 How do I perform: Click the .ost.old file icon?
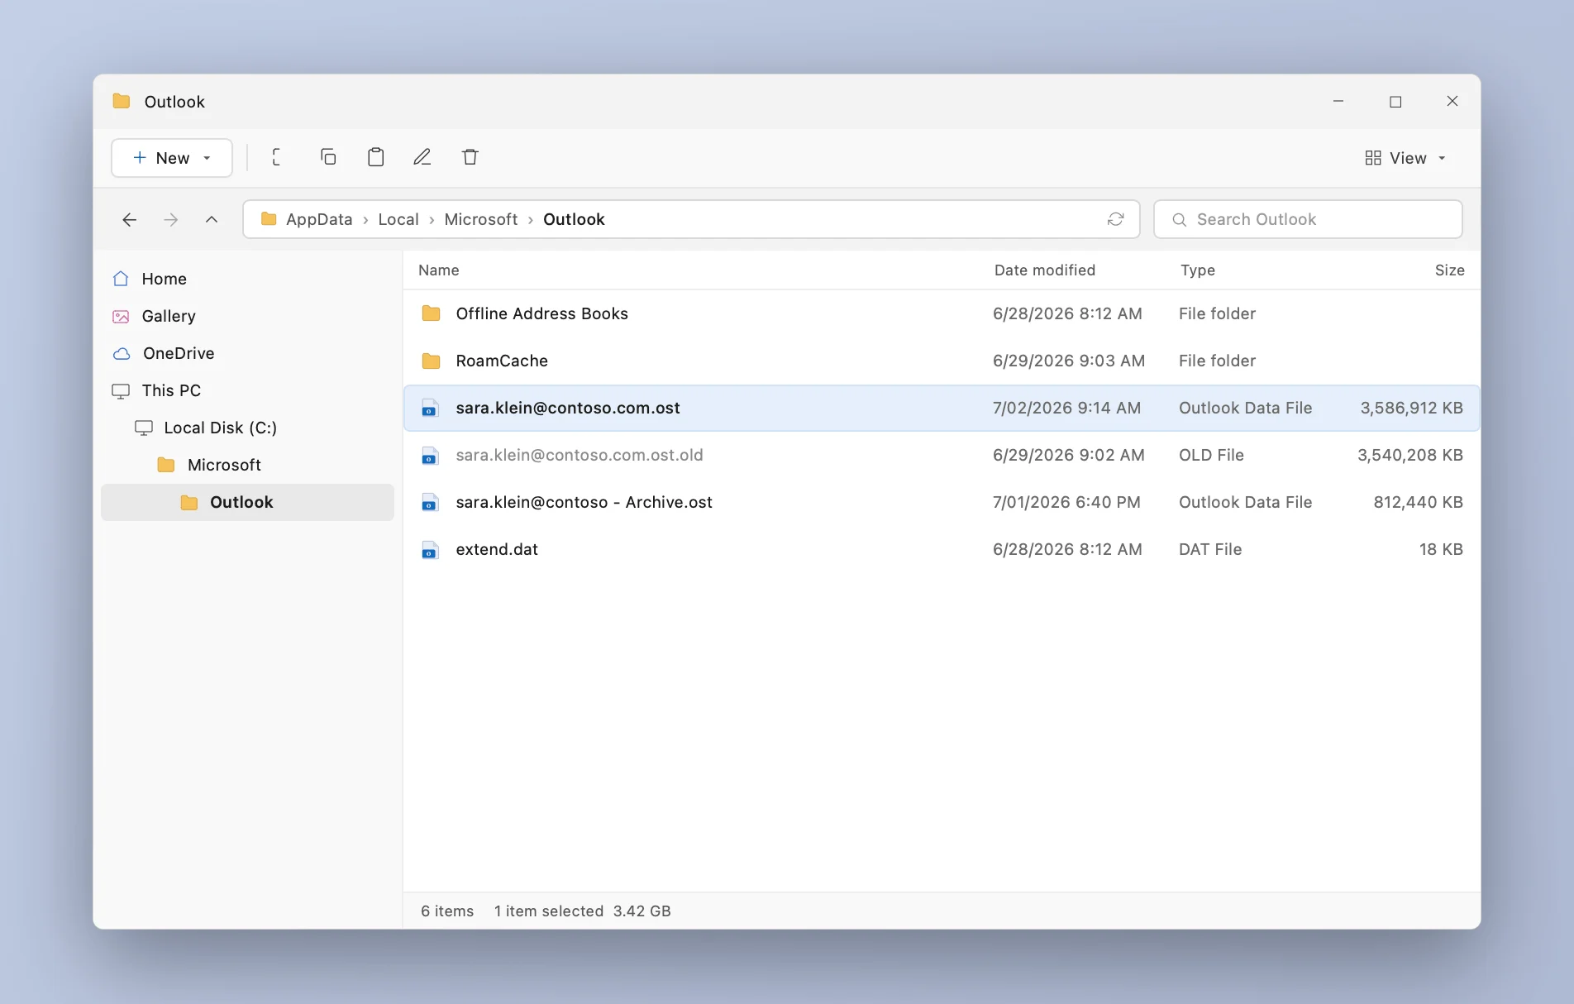(430, 455)
